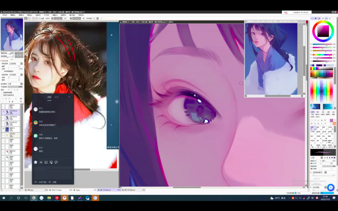
Task: Open the 文件(F) menu
Action: [x=4, y=15]
